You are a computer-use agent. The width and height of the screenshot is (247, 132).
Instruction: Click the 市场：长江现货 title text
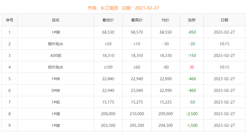pos(103,8)
